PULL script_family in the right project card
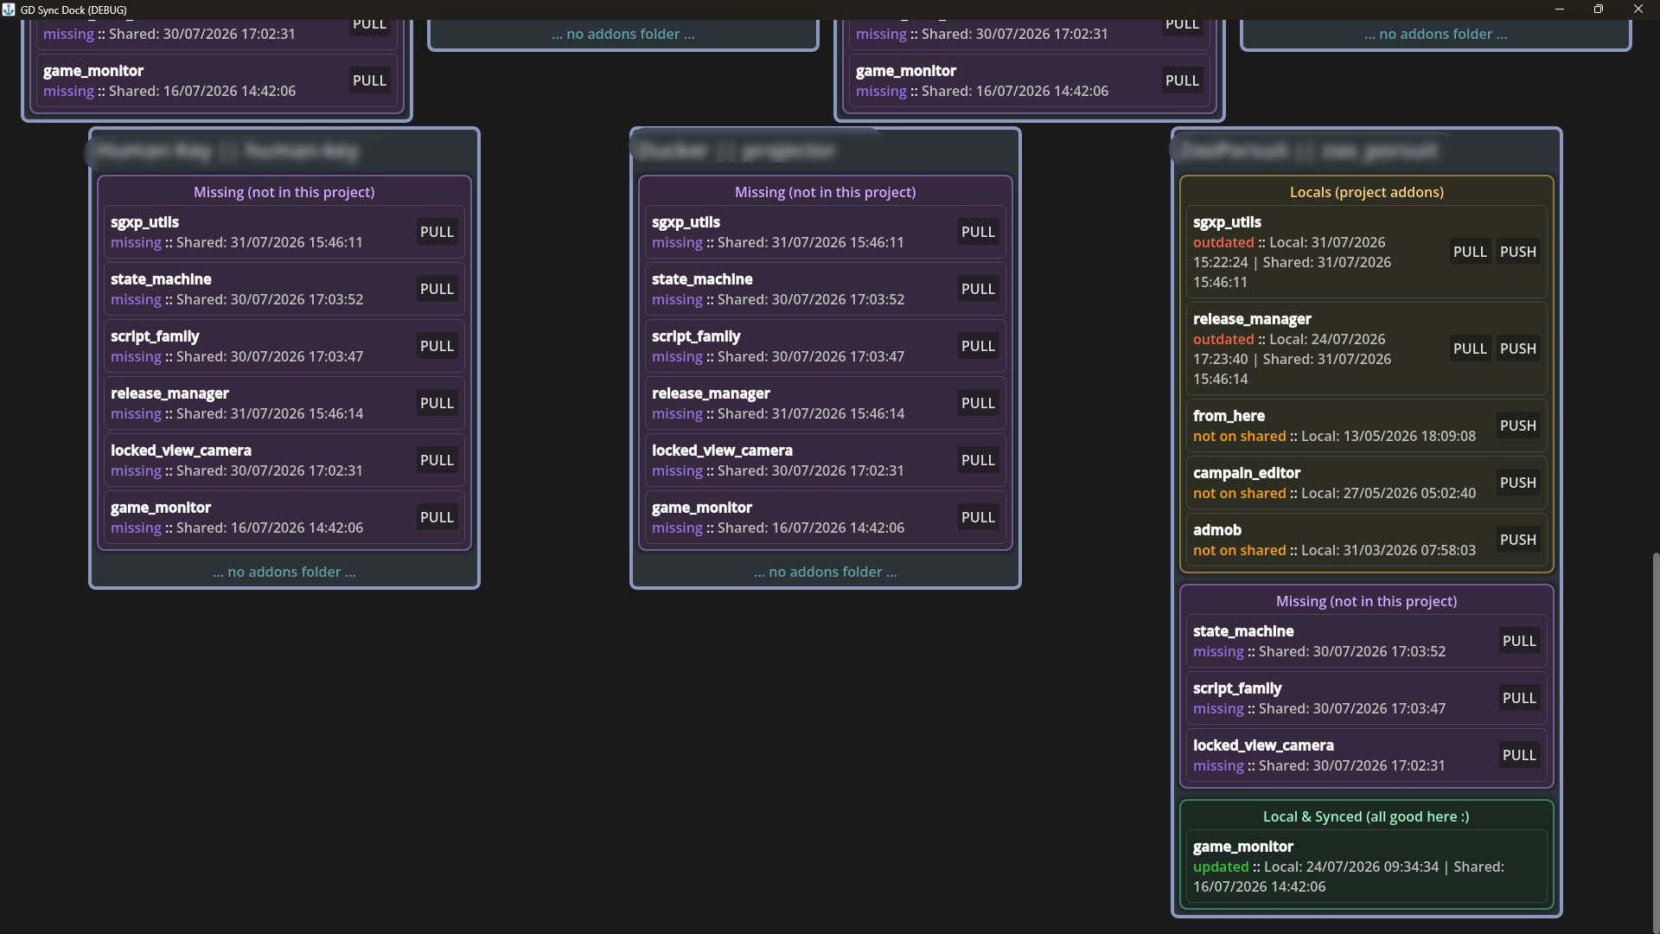Screen dimensions: 1660x934 1519,698
